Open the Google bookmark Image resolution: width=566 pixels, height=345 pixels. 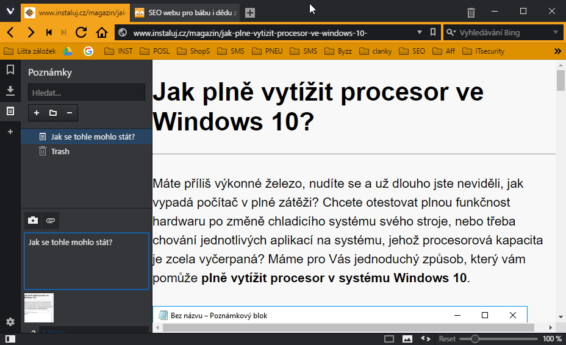(x=88, y=51)
